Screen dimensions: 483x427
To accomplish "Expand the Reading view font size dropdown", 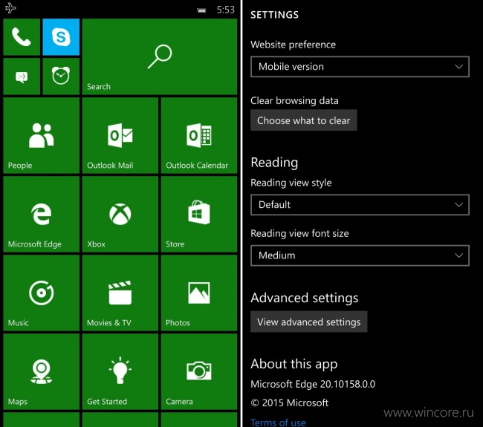I will coord(360,255).
